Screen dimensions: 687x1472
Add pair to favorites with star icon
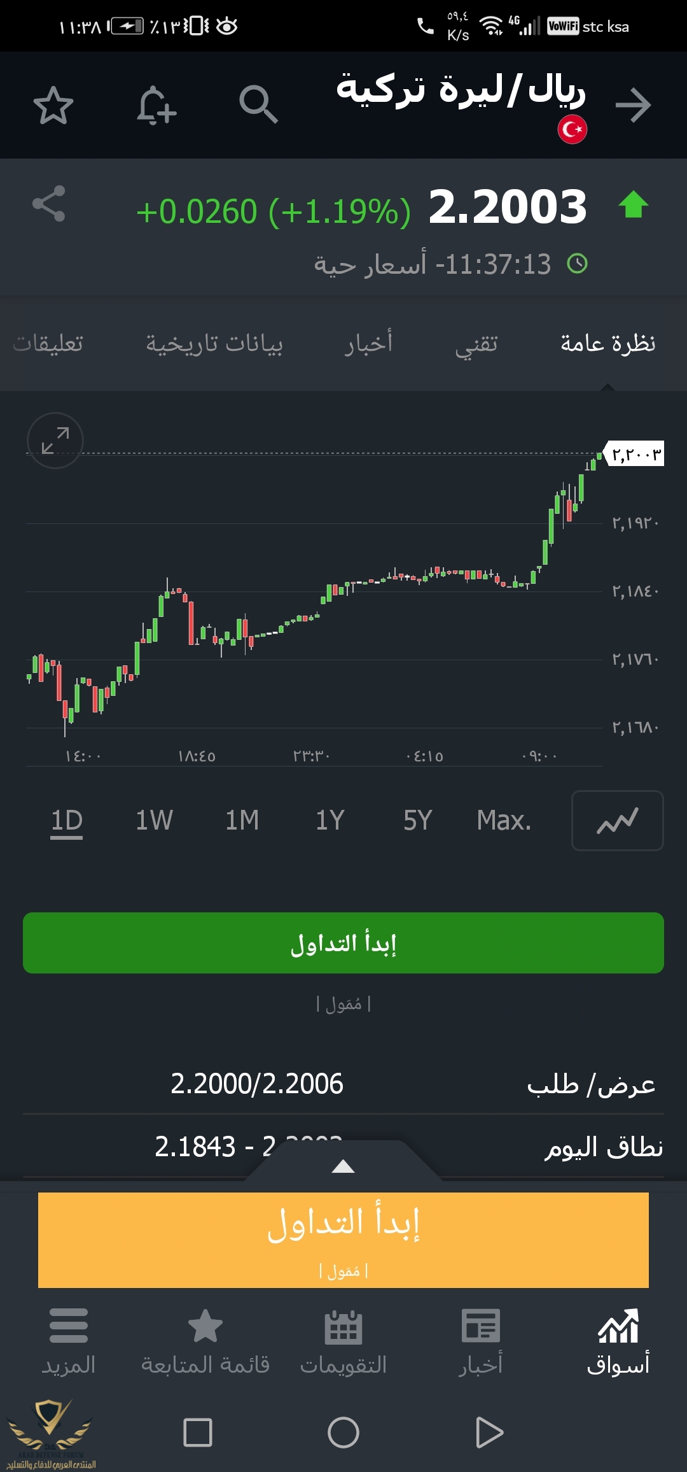coord(53,105)
